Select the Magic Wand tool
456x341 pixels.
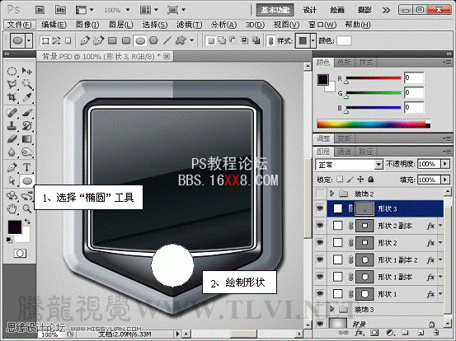pyautogui.click(x=27, y=84)
